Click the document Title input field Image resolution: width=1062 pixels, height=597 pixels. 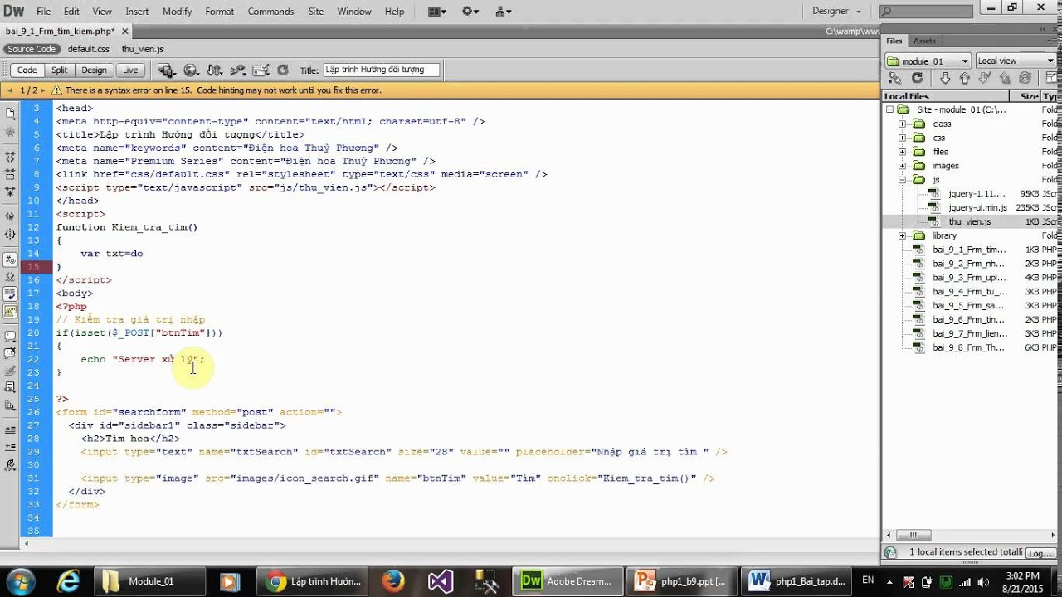[x=381, y=70]
